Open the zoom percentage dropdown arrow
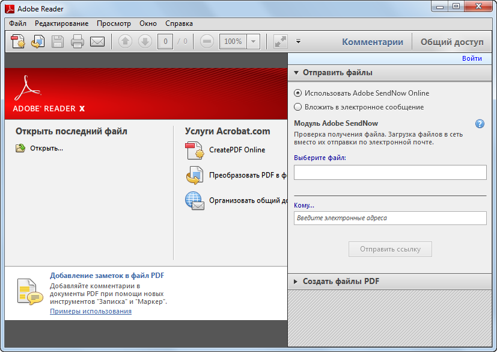Image resolution: width=497 pixels, height=352 pixels. 253,42
